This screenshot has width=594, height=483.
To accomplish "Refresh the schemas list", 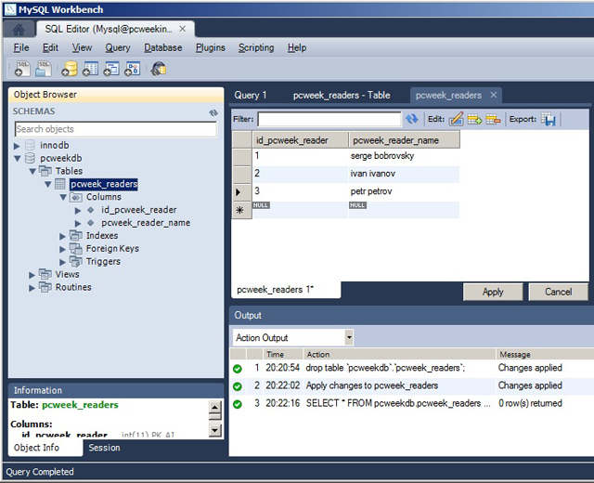I will coord(213,112).
